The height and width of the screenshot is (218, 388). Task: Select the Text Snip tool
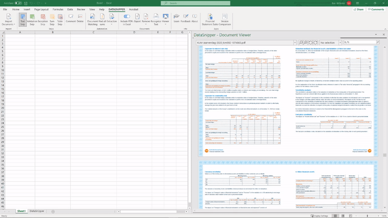coord(22,19)
